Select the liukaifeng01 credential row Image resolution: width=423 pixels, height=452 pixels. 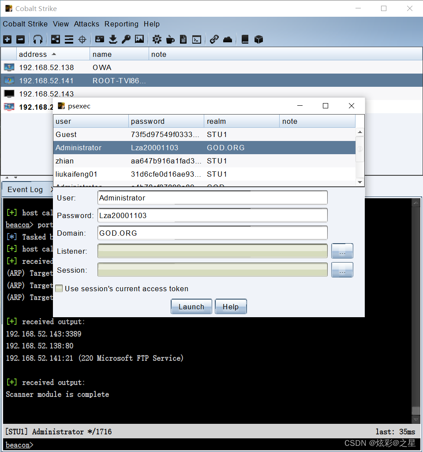pyautogui.click(x=204, y=174)
